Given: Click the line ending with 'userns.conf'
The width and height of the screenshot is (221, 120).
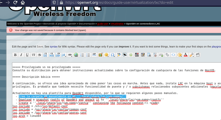Looking at the screenshot, I should [49, 113].
